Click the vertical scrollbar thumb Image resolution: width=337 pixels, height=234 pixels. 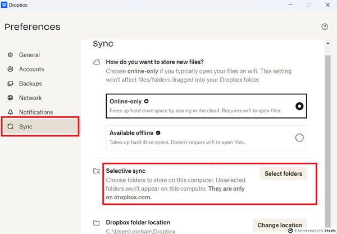tap(328, 141)
